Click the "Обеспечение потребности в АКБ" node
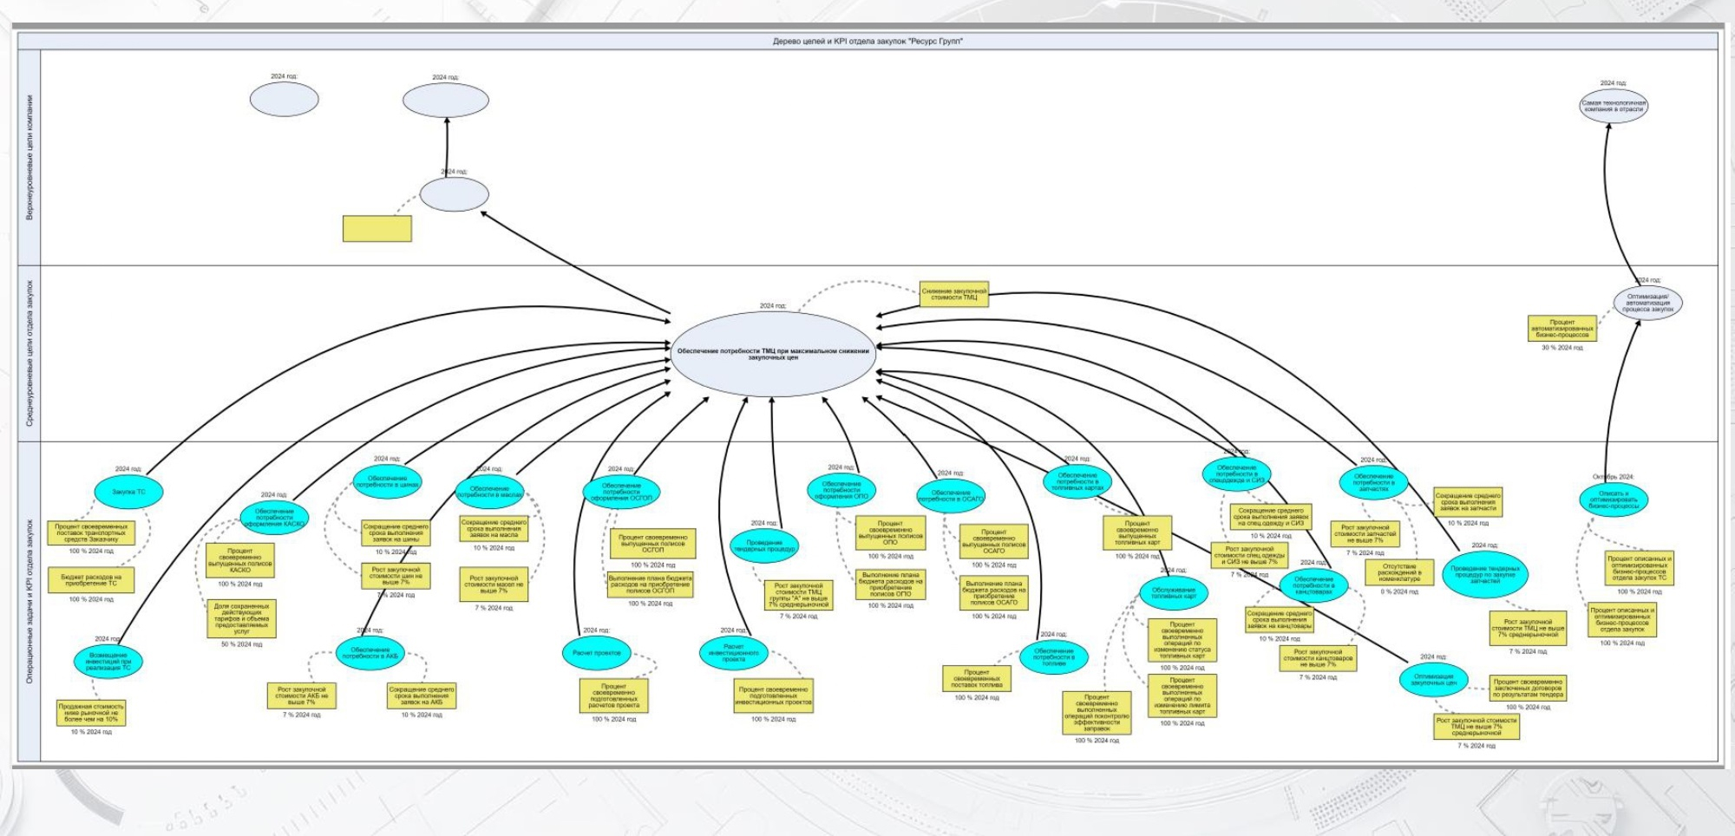 click(x=370, y=653)
